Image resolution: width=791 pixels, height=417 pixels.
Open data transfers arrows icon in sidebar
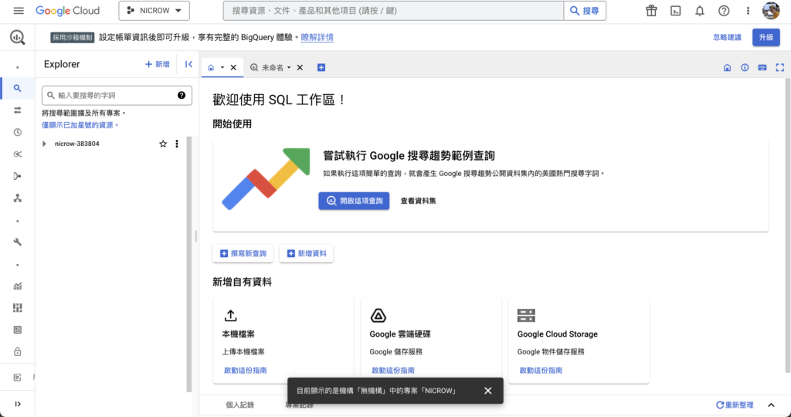[18, 110]
